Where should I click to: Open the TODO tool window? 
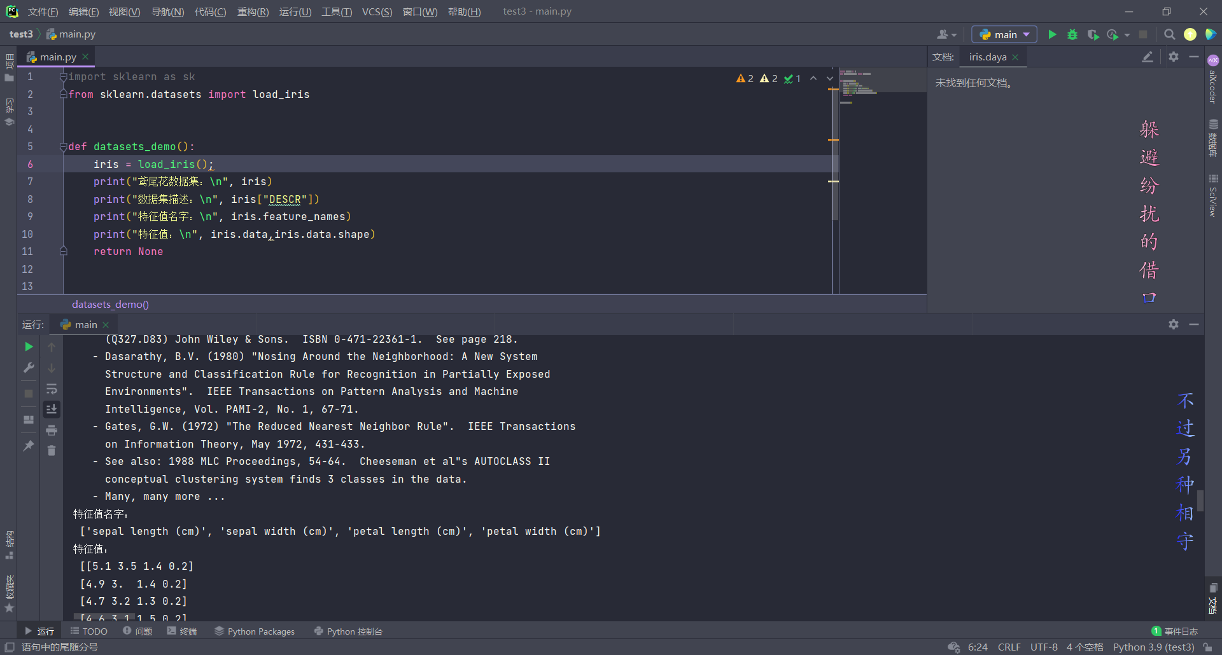tap(88, 631)
